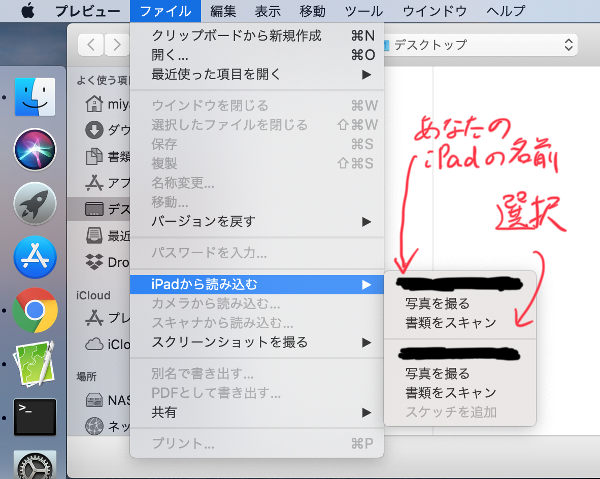Viewport: 600px width, 479px height.
Task: Click 複製 in the File menu
Action: (257, 163)
